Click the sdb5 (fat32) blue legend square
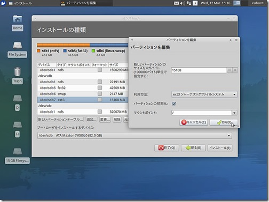 (65, 51)
